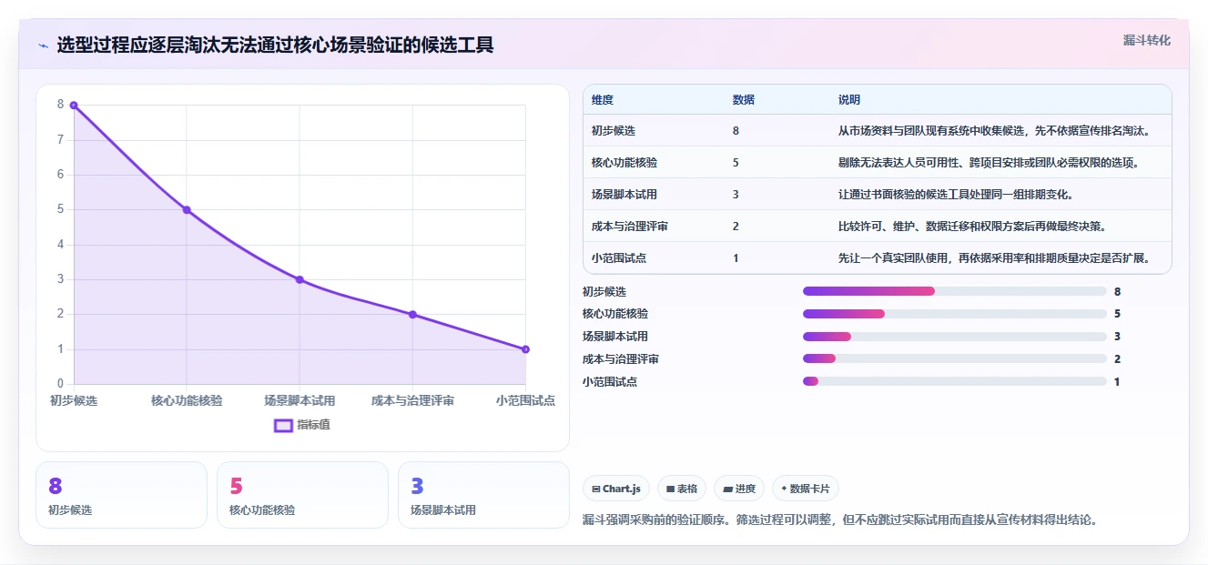Open the 初步候选 stat card showing 8

click(122, 495)
